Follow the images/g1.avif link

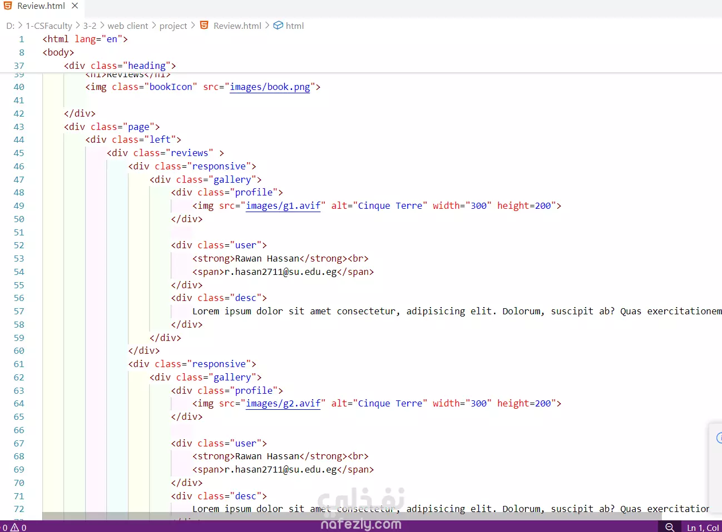(x=283, y=205)
